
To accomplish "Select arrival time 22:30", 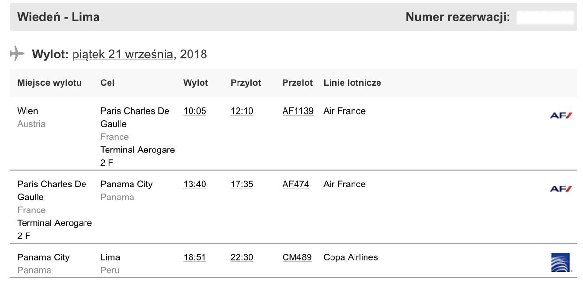I will pyautogui.click(x=242, y=257).
